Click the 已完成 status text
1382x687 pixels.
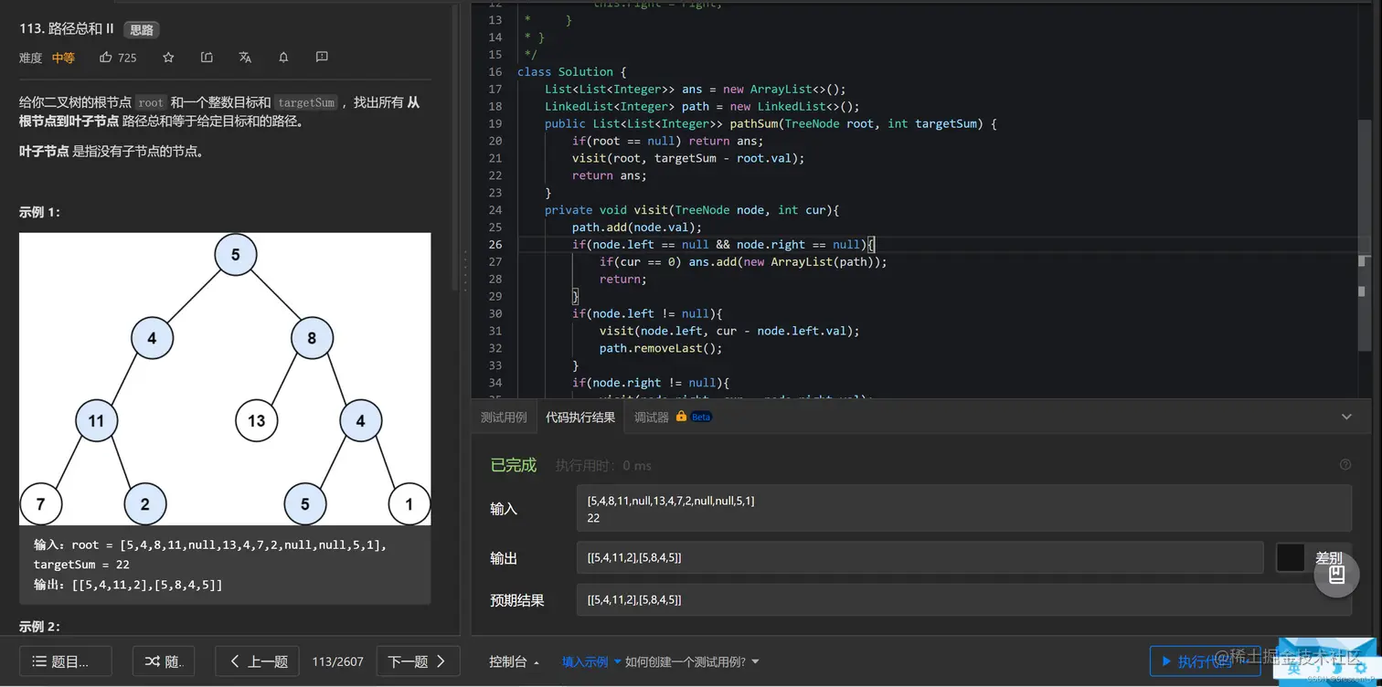click(514, 465)
